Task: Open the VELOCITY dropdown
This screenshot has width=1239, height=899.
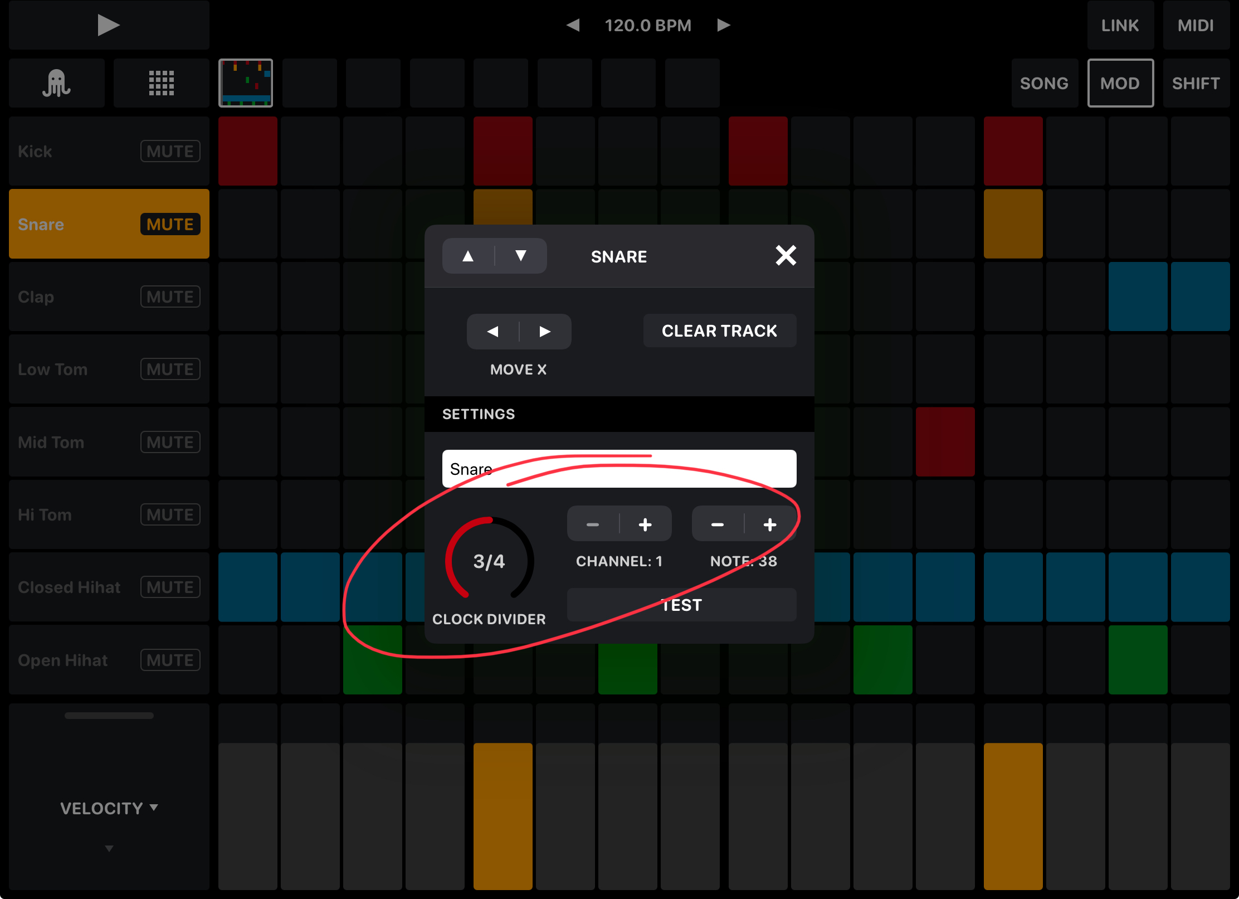Action: coord(109,808)
